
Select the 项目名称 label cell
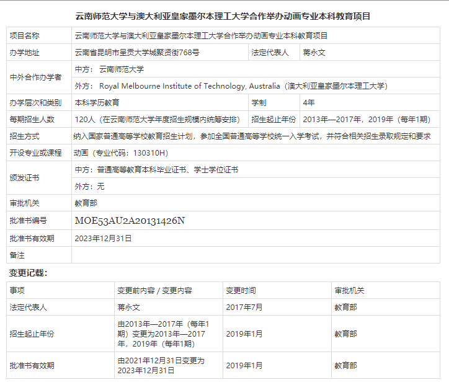(39, 35)
